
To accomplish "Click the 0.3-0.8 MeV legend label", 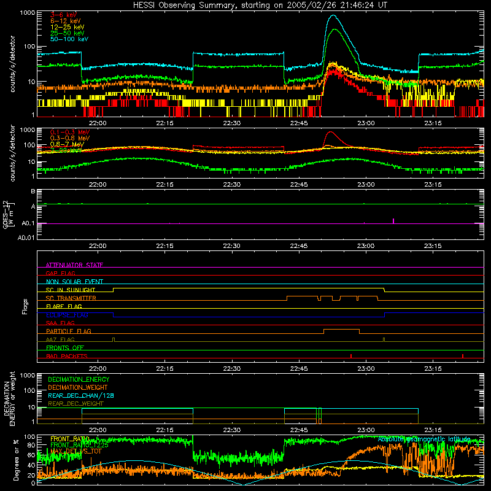I will click(x=70, y=138).
